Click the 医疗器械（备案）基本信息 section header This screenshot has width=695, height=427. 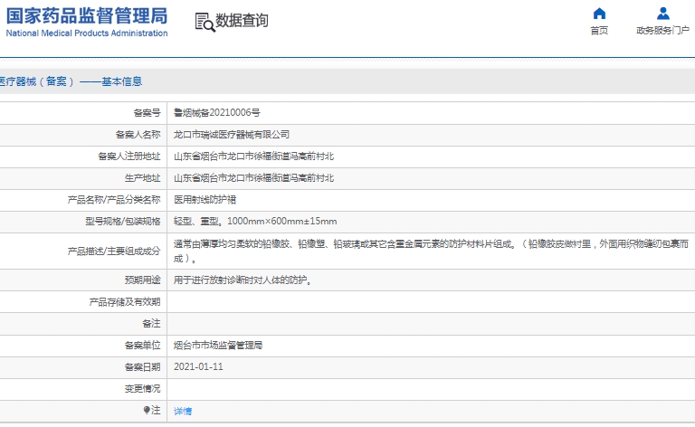(x=71, y=81)
